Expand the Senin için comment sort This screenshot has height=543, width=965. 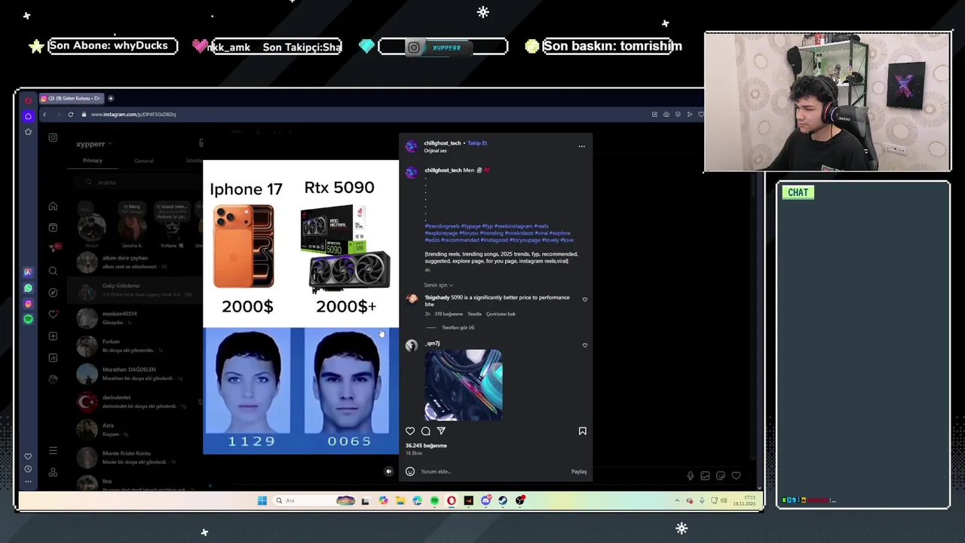pyautogui.click(x=439, y=285)
